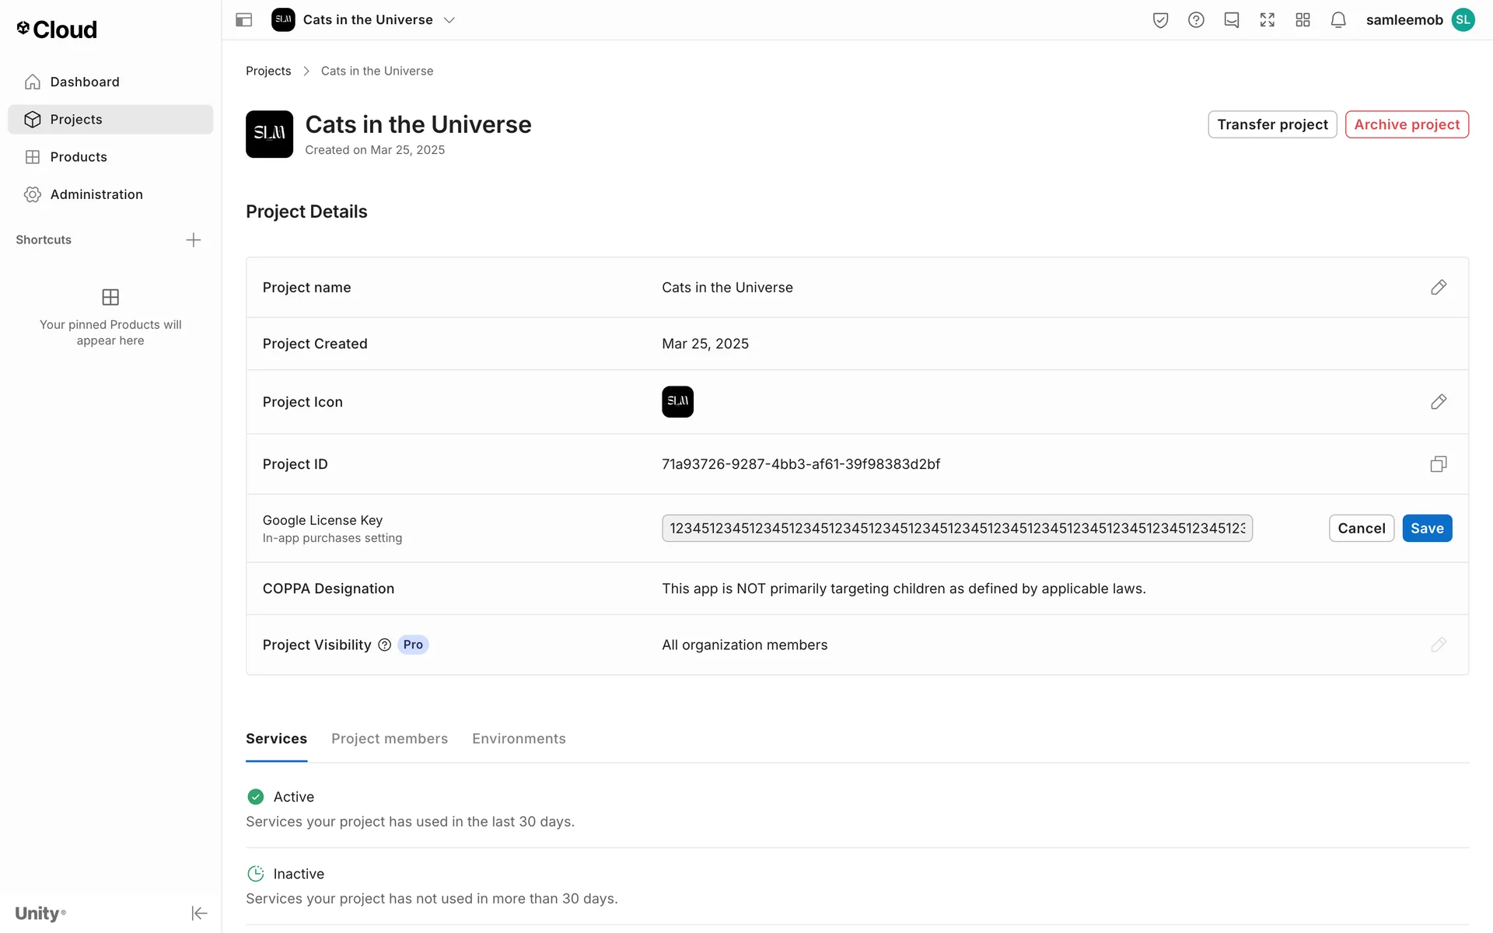Open the help question mark icon in header
Image resolution: width=1493 pixels, height=933 pixels.
tap(1196, 20)
